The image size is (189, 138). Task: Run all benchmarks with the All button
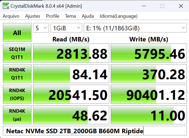[x=17, y=32]
